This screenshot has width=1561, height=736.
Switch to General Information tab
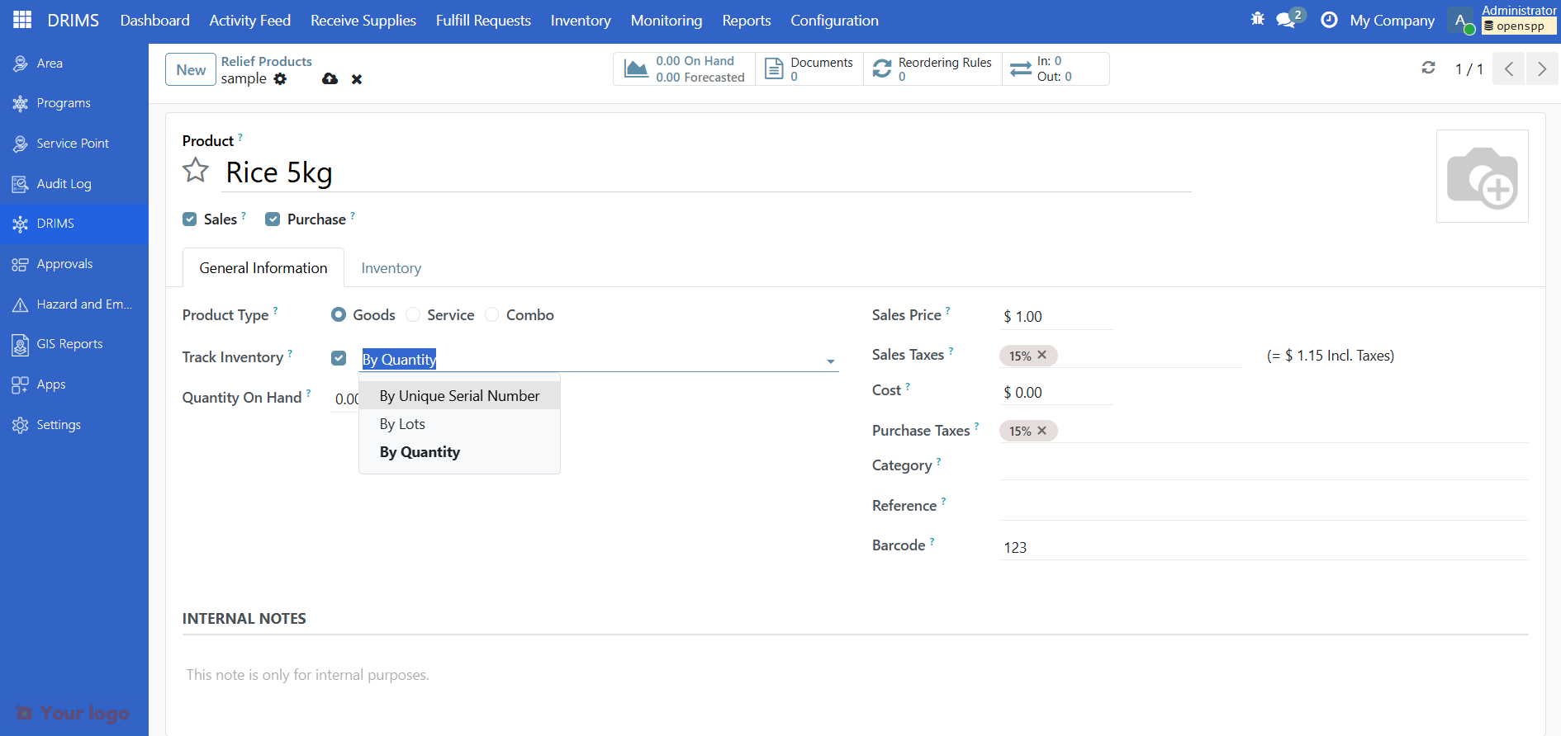point(263,268)
